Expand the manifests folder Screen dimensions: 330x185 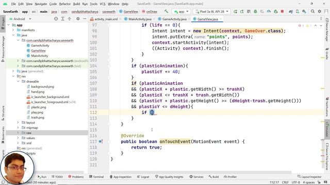[13, 30]
